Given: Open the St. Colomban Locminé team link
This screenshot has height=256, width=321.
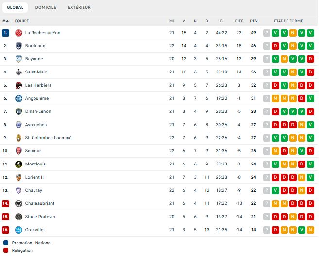Looking at the screenshot, I should pos(48,138).
